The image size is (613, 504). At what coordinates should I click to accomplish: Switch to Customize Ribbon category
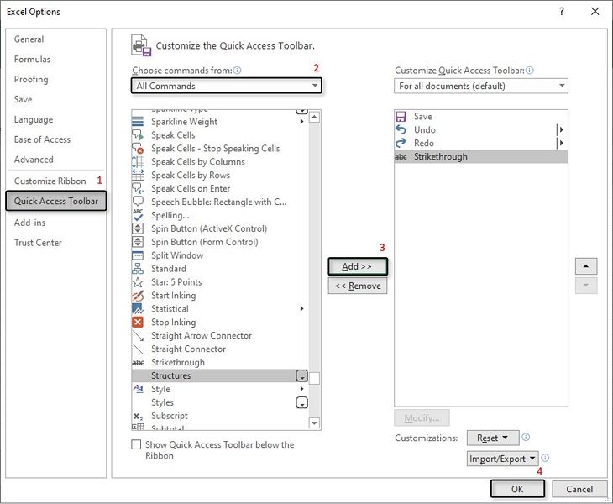point(50,181)
